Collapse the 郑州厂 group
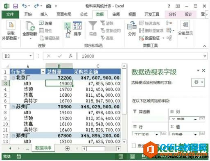Screen dimensions: 210x161 (x=14, y=136)
